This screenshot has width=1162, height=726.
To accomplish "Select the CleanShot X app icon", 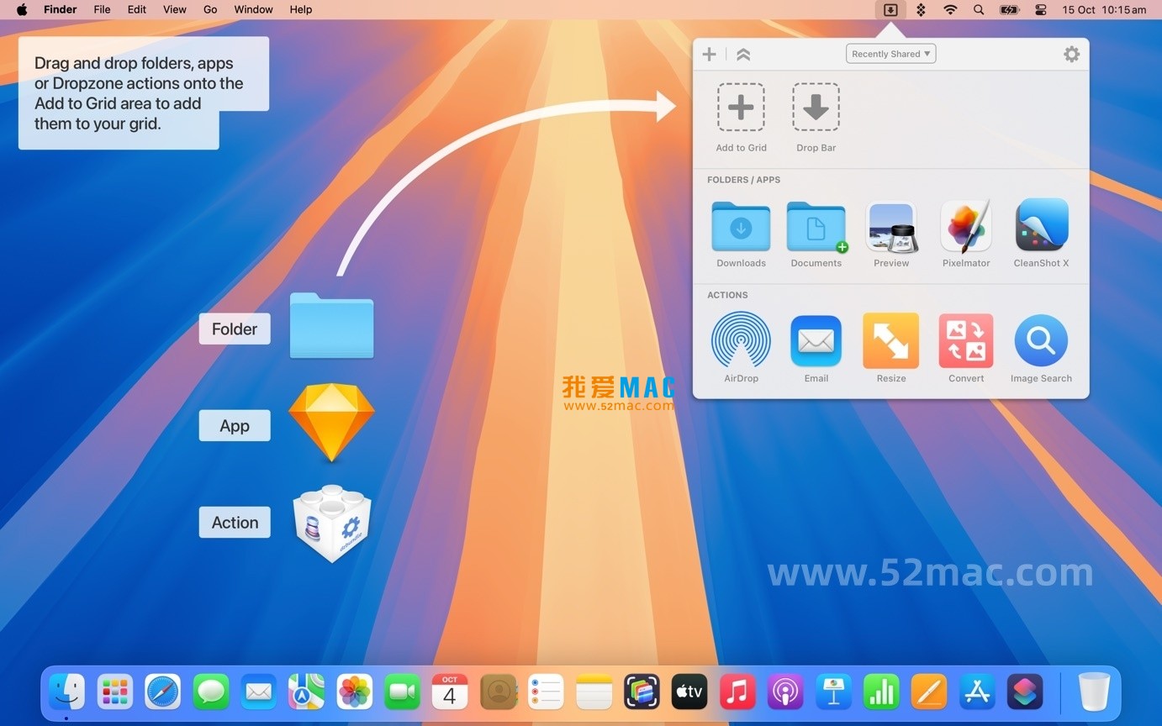I will click(1040, 224).
